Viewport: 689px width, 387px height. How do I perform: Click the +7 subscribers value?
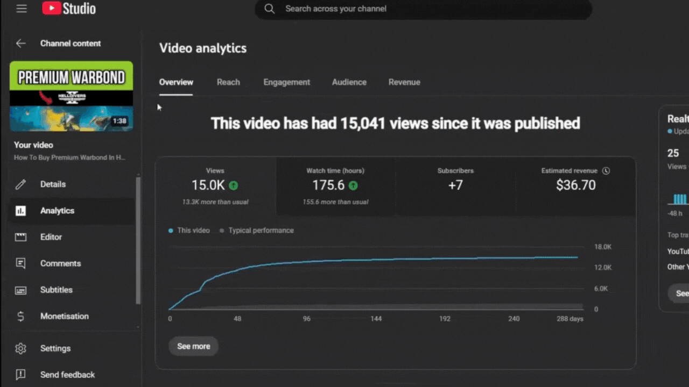(455, 185)
